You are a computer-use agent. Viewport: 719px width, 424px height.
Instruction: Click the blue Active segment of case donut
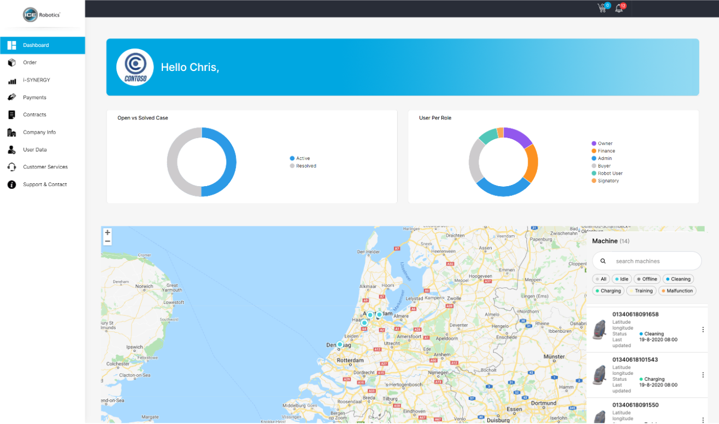click(x=232, y=162)
